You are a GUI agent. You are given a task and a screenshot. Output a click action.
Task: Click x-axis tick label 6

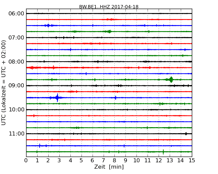[x=92, y=161]
